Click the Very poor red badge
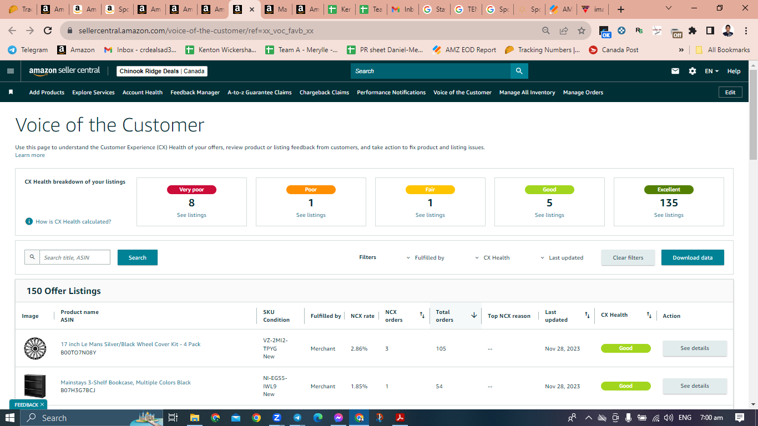This screenshot has height=426, width=758. pyautogui.click(x=191, y=190)
